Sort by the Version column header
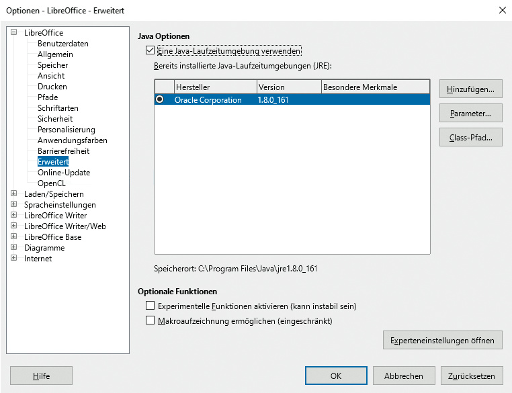The height and width of the screenshot is (393, 512). (290, 87)
